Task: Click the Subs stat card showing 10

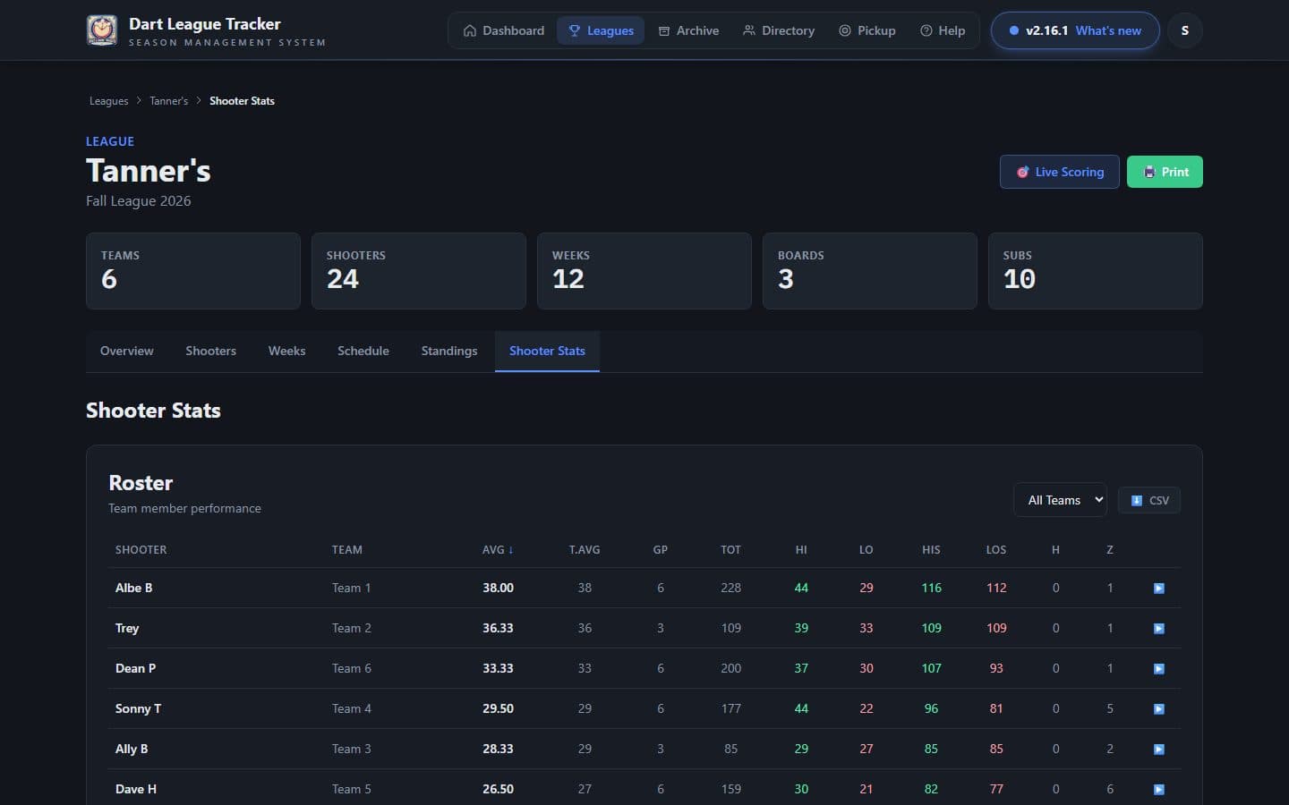Action: pos(1096,271)
